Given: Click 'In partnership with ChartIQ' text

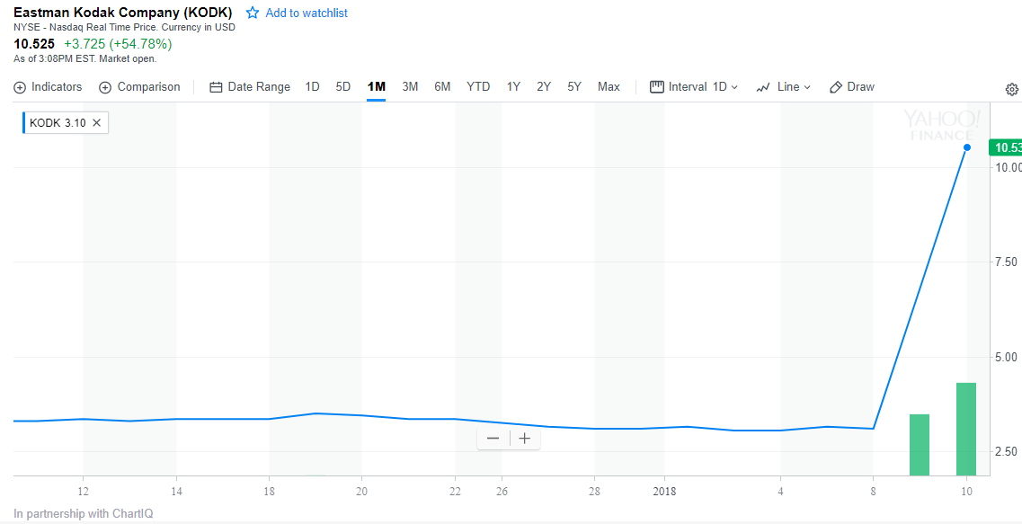Looking at the screenshot, I should 84,514.
